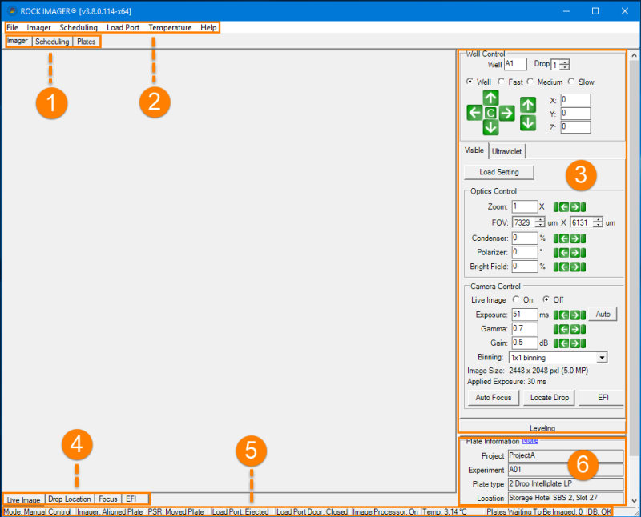Screen dimensions: 641x517
Task: Decrease Condenser with its green left arrow
Action: [x=564, y=238]
